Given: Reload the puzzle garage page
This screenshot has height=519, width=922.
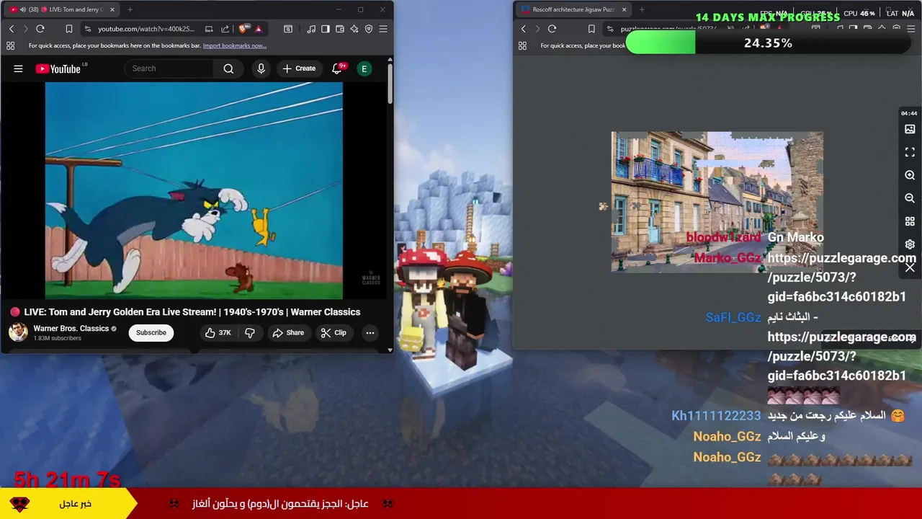Looking at the screenshot, I should [552, 29].
